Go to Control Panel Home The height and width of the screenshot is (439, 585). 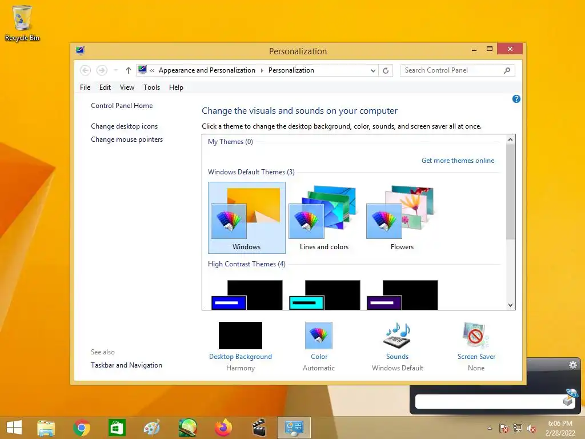coord(122,106)
